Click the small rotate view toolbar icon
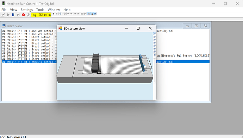The width and height of the screenshot is (243, 138). pyautogui.click(x=65, y=14)
